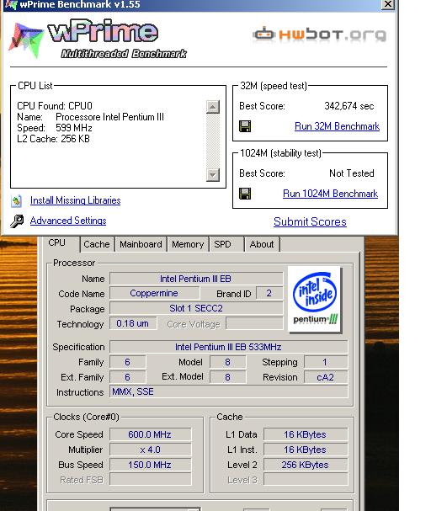Switch to the Cache tab
Viewport: 431px width, 511px height.
point(97,244)
